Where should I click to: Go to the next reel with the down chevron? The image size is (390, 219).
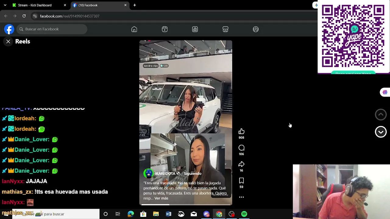[381, 132]
